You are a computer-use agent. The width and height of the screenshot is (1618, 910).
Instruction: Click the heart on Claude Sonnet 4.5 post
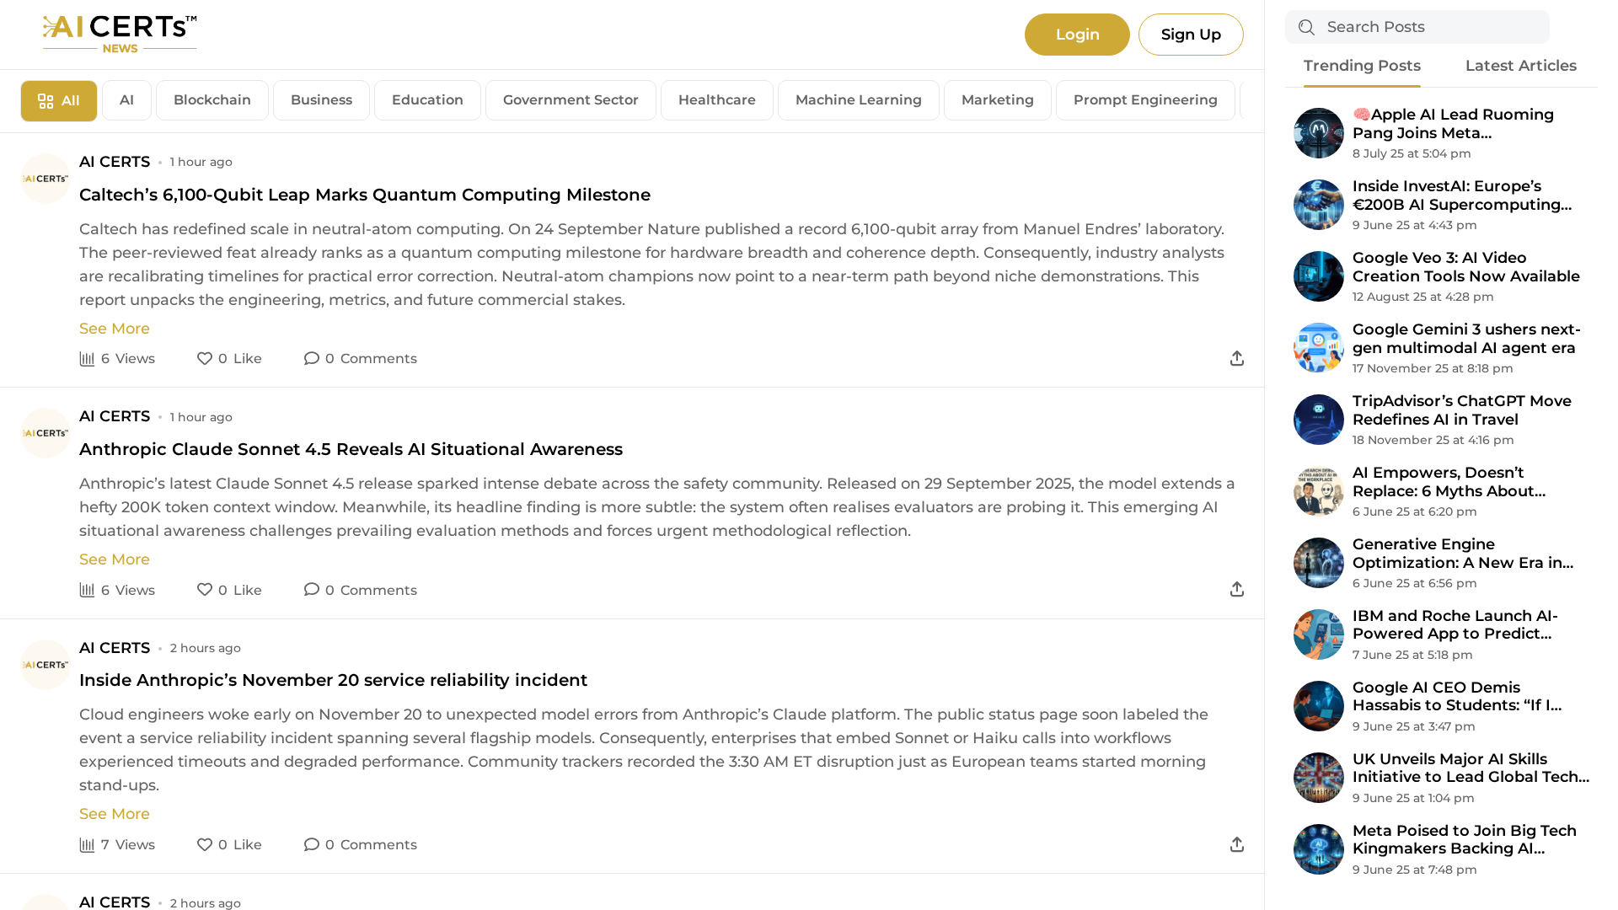point(205,590)
